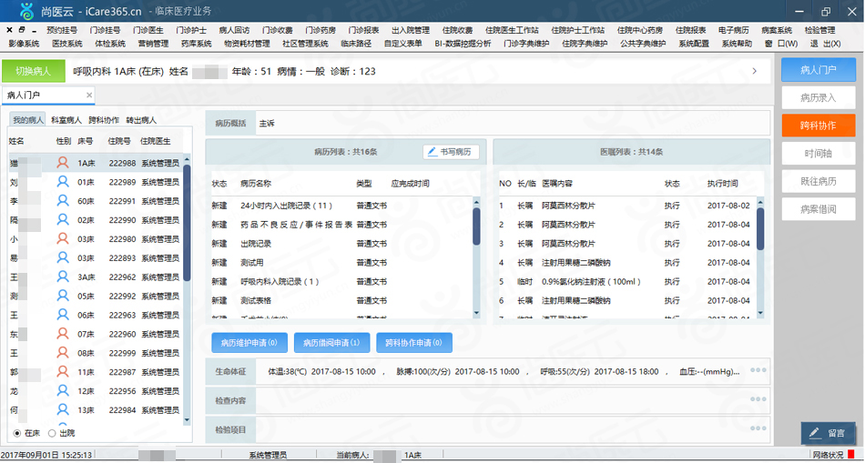This screenshot has width=865, height=463.
Task: Close the 病人门户 tab
Action: pos(89,96)
